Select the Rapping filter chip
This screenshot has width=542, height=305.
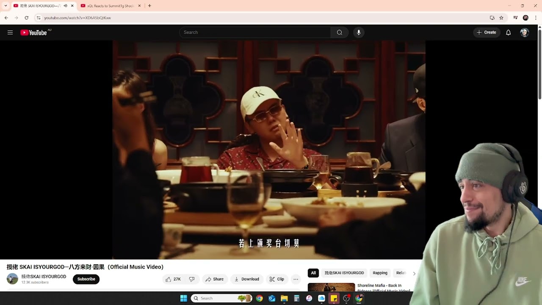click(380, 273)
